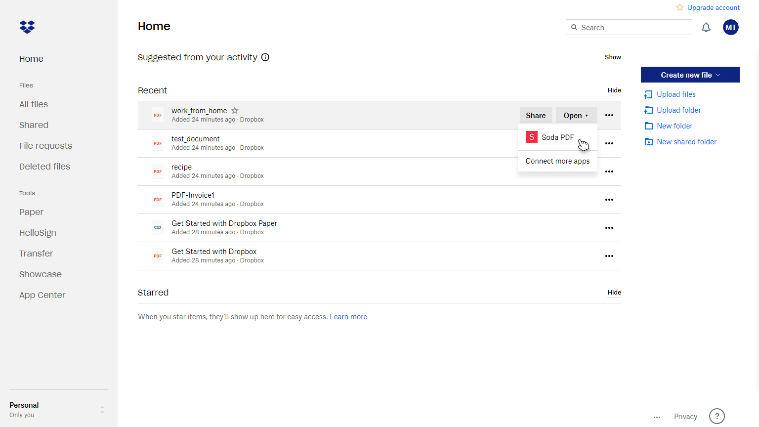This screenshot has width=759, height=427.
Task: Choose Connect more apps menu entry
Action: point(557,161)
